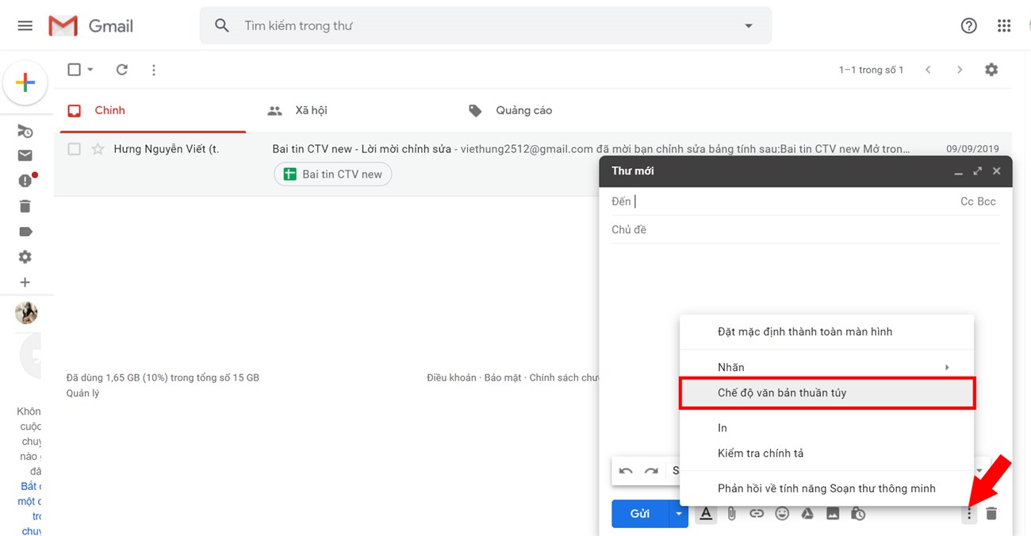The height and width of the screenshot is (536, 1031).
Task: Open the inbox toolbar's three-dot menu
Action: (154, 70)
